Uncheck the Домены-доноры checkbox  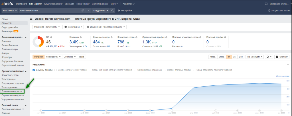34,70
